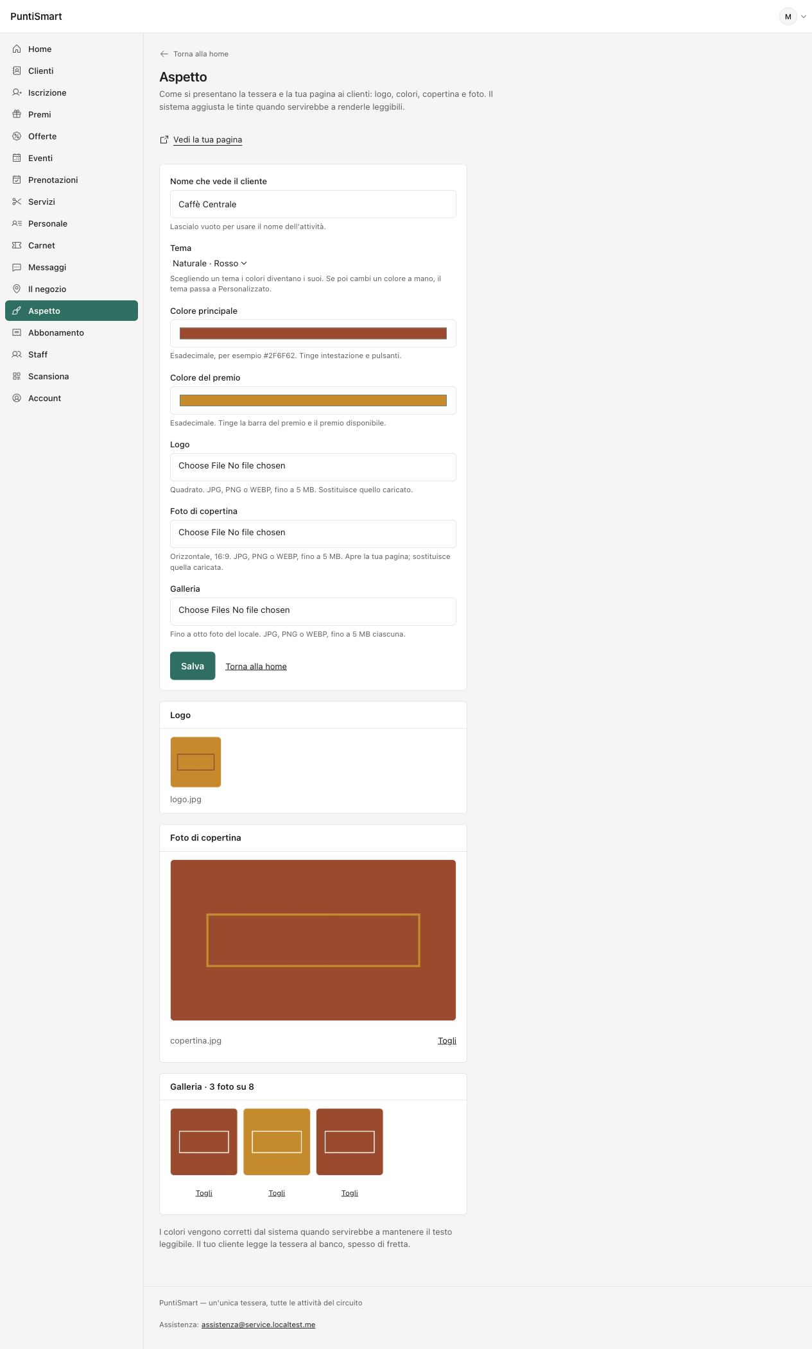Screen dimensions: 812x1349
Task: Open the Offerte section
Action: pos(71,136)
